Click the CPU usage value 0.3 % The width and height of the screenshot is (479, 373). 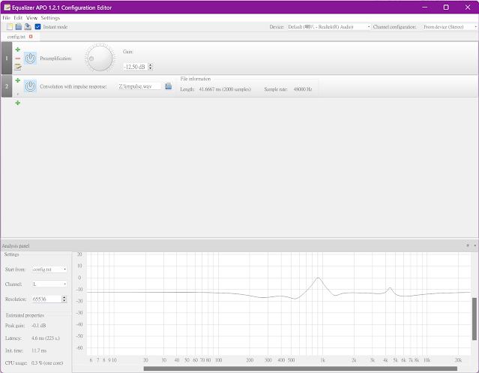(47, 363)
